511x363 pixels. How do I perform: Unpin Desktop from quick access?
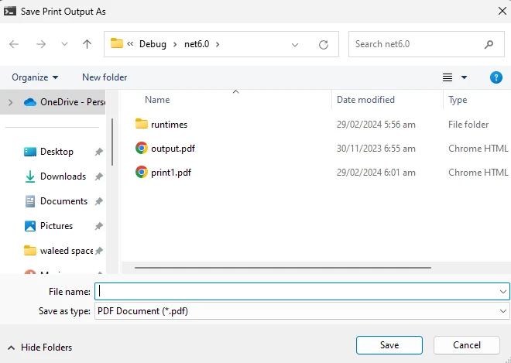pos(98,152)
